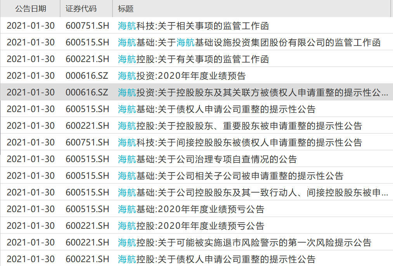Open 海航基础:2020年年度业绩预亏公告
This screenshot has width=393, height=266.
tap(191, 209)
